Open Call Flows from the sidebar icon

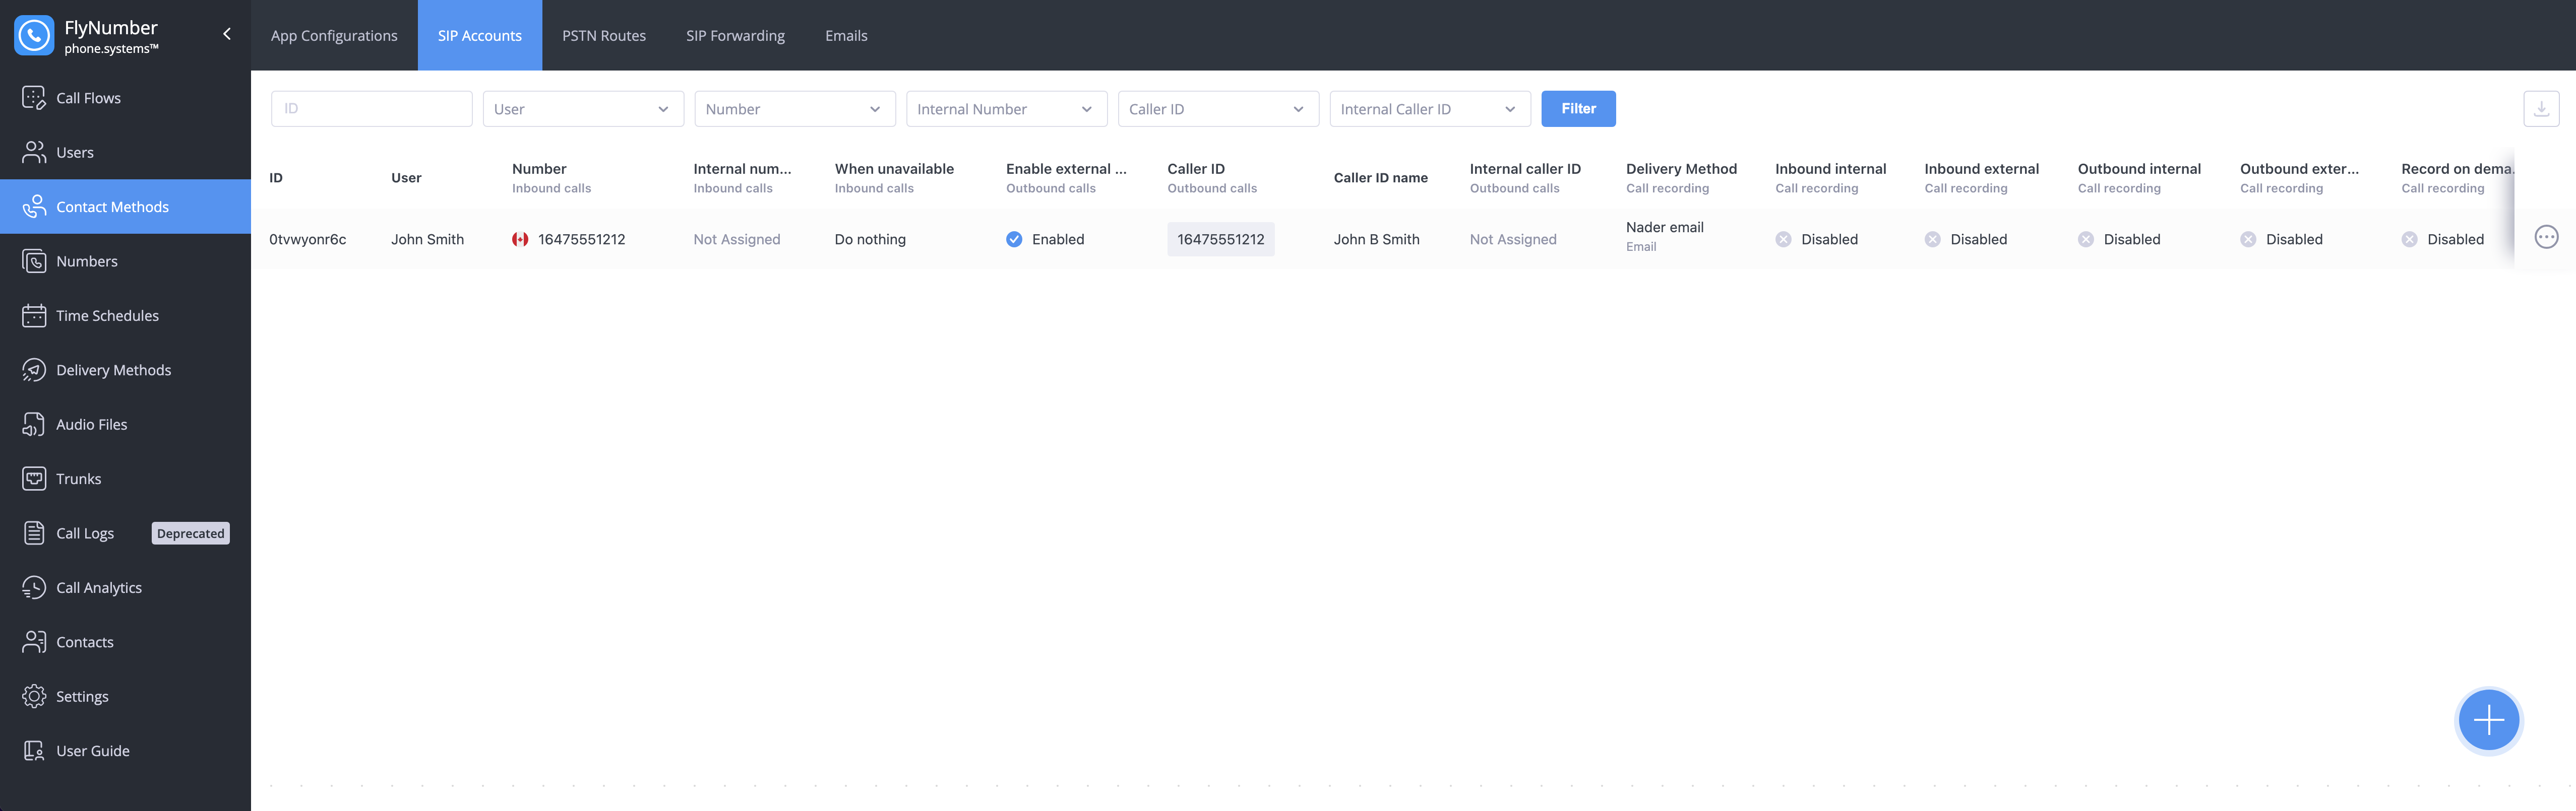(x=34, y=98)
